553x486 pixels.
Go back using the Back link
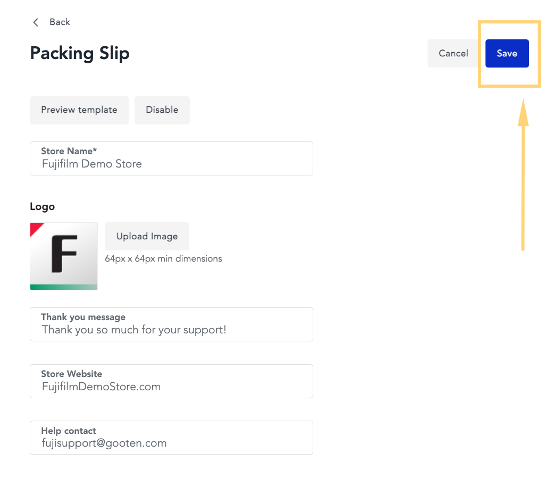coord(60,22)
